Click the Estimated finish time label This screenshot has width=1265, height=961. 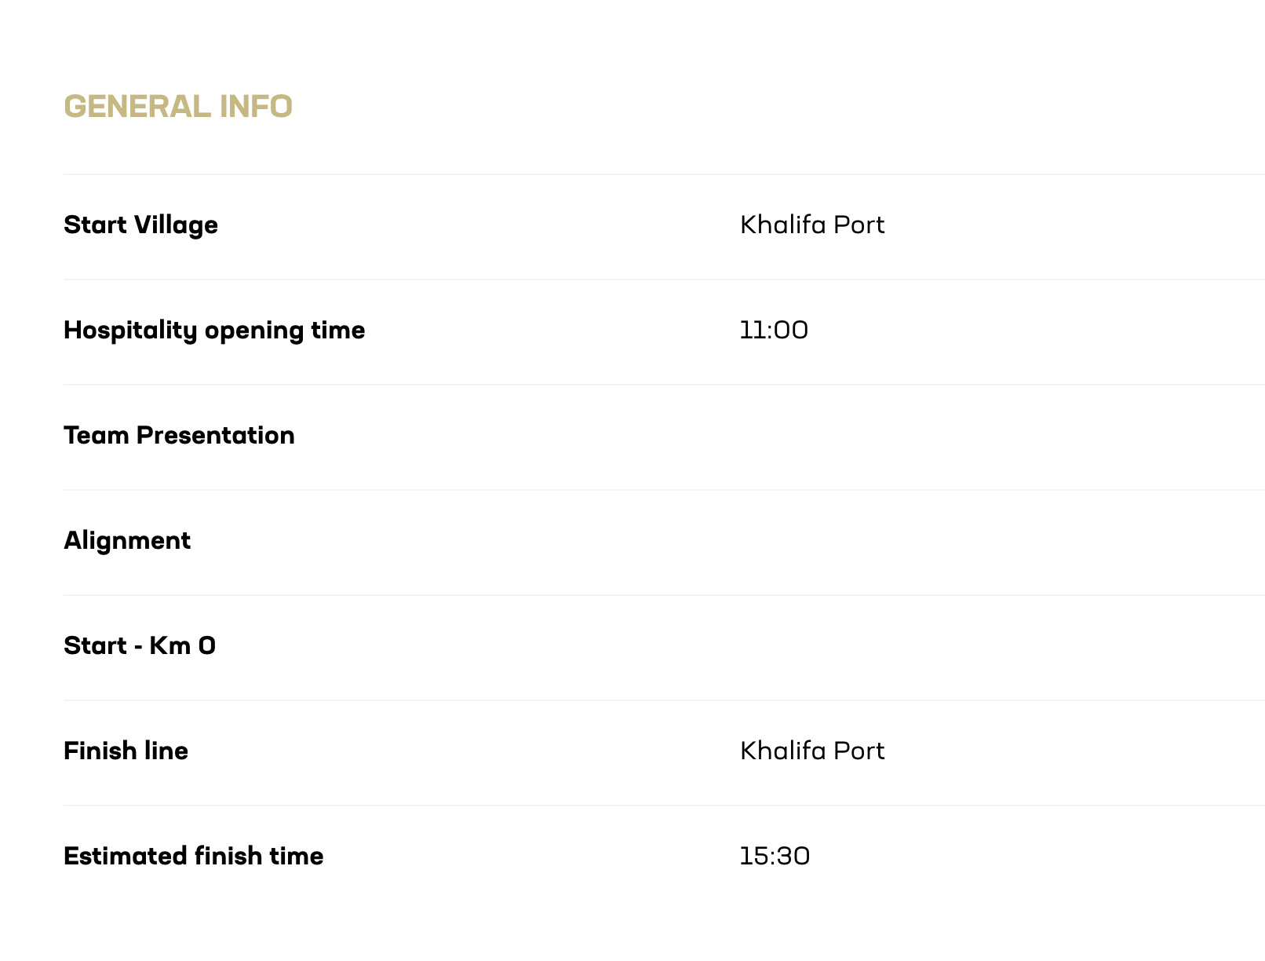193,857
